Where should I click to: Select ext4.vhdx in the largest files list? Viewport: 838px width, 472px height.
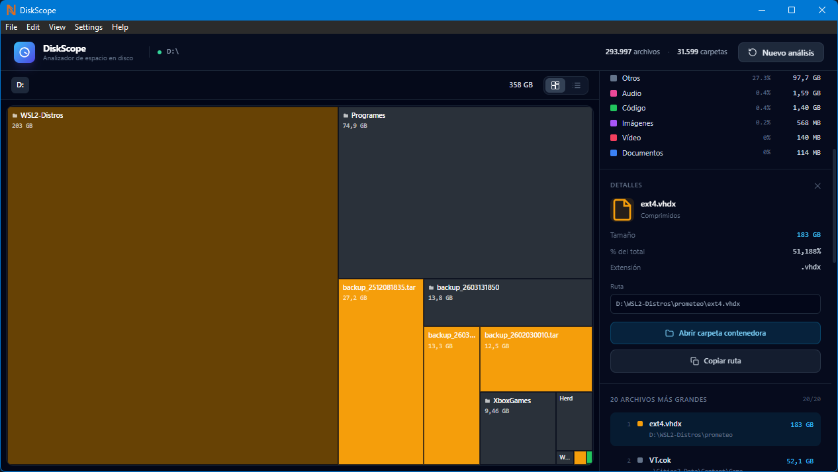click(716, 429)
